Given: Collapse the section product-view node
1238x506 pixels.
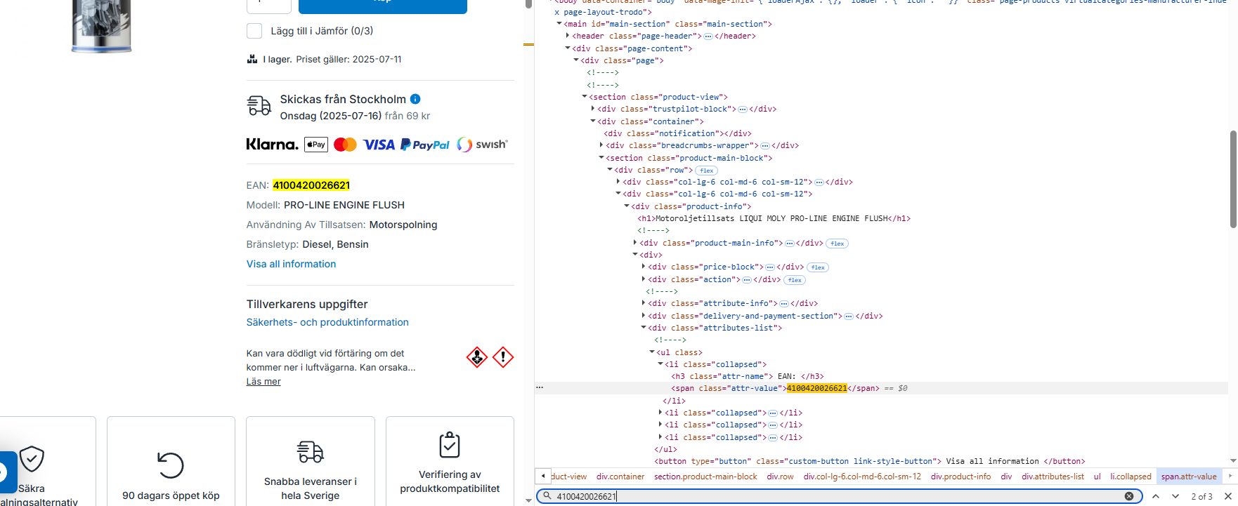Looking at the screenshot, I should point(585,97).
